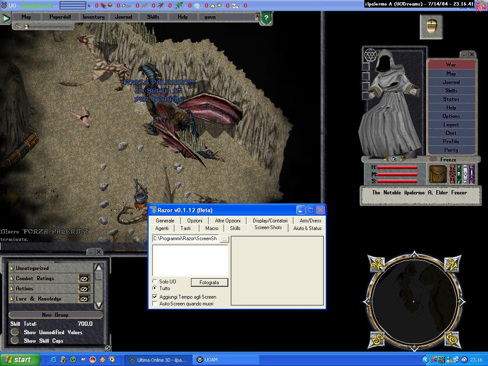Switch to the Macro tab in Razor
This screenshot has width=488, height=366.
coord(212,228)
